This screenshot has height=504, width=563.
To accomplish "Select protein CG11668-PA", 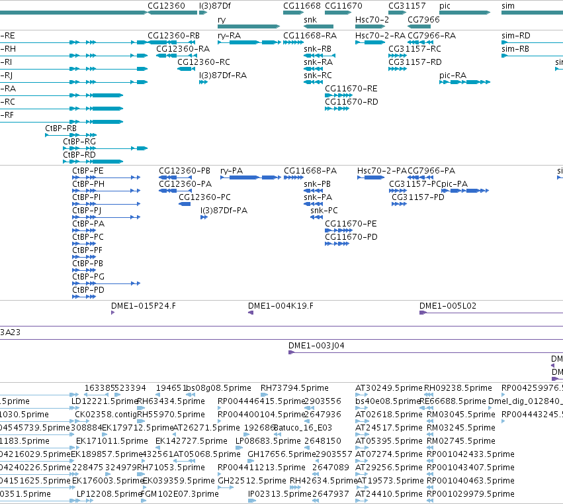I will (x=310, y=171).
